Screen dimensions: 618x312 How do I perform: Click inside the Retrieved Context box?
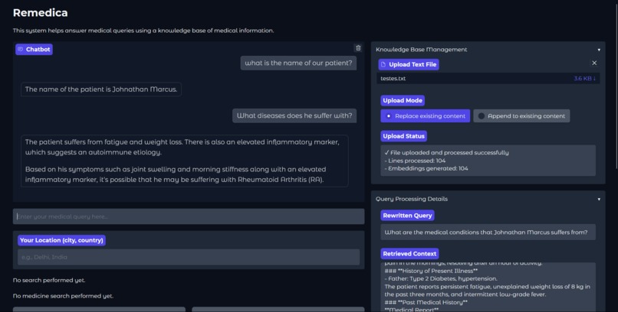pyautogui.click(x=488, y=288)
